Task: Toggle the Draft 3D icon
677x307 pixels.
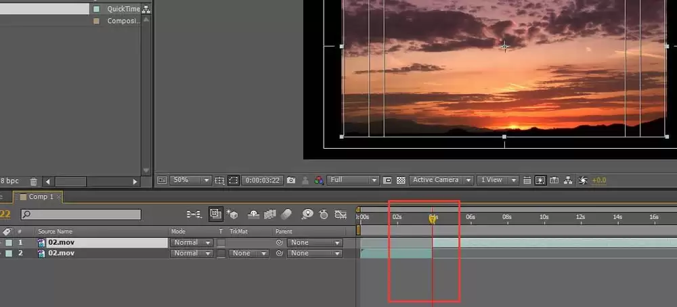Action: (x=232, y=214)
